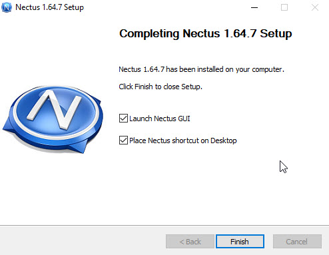Click the horizontal separator above the buttons
This screenshot has width=329, height=255.
164,226
